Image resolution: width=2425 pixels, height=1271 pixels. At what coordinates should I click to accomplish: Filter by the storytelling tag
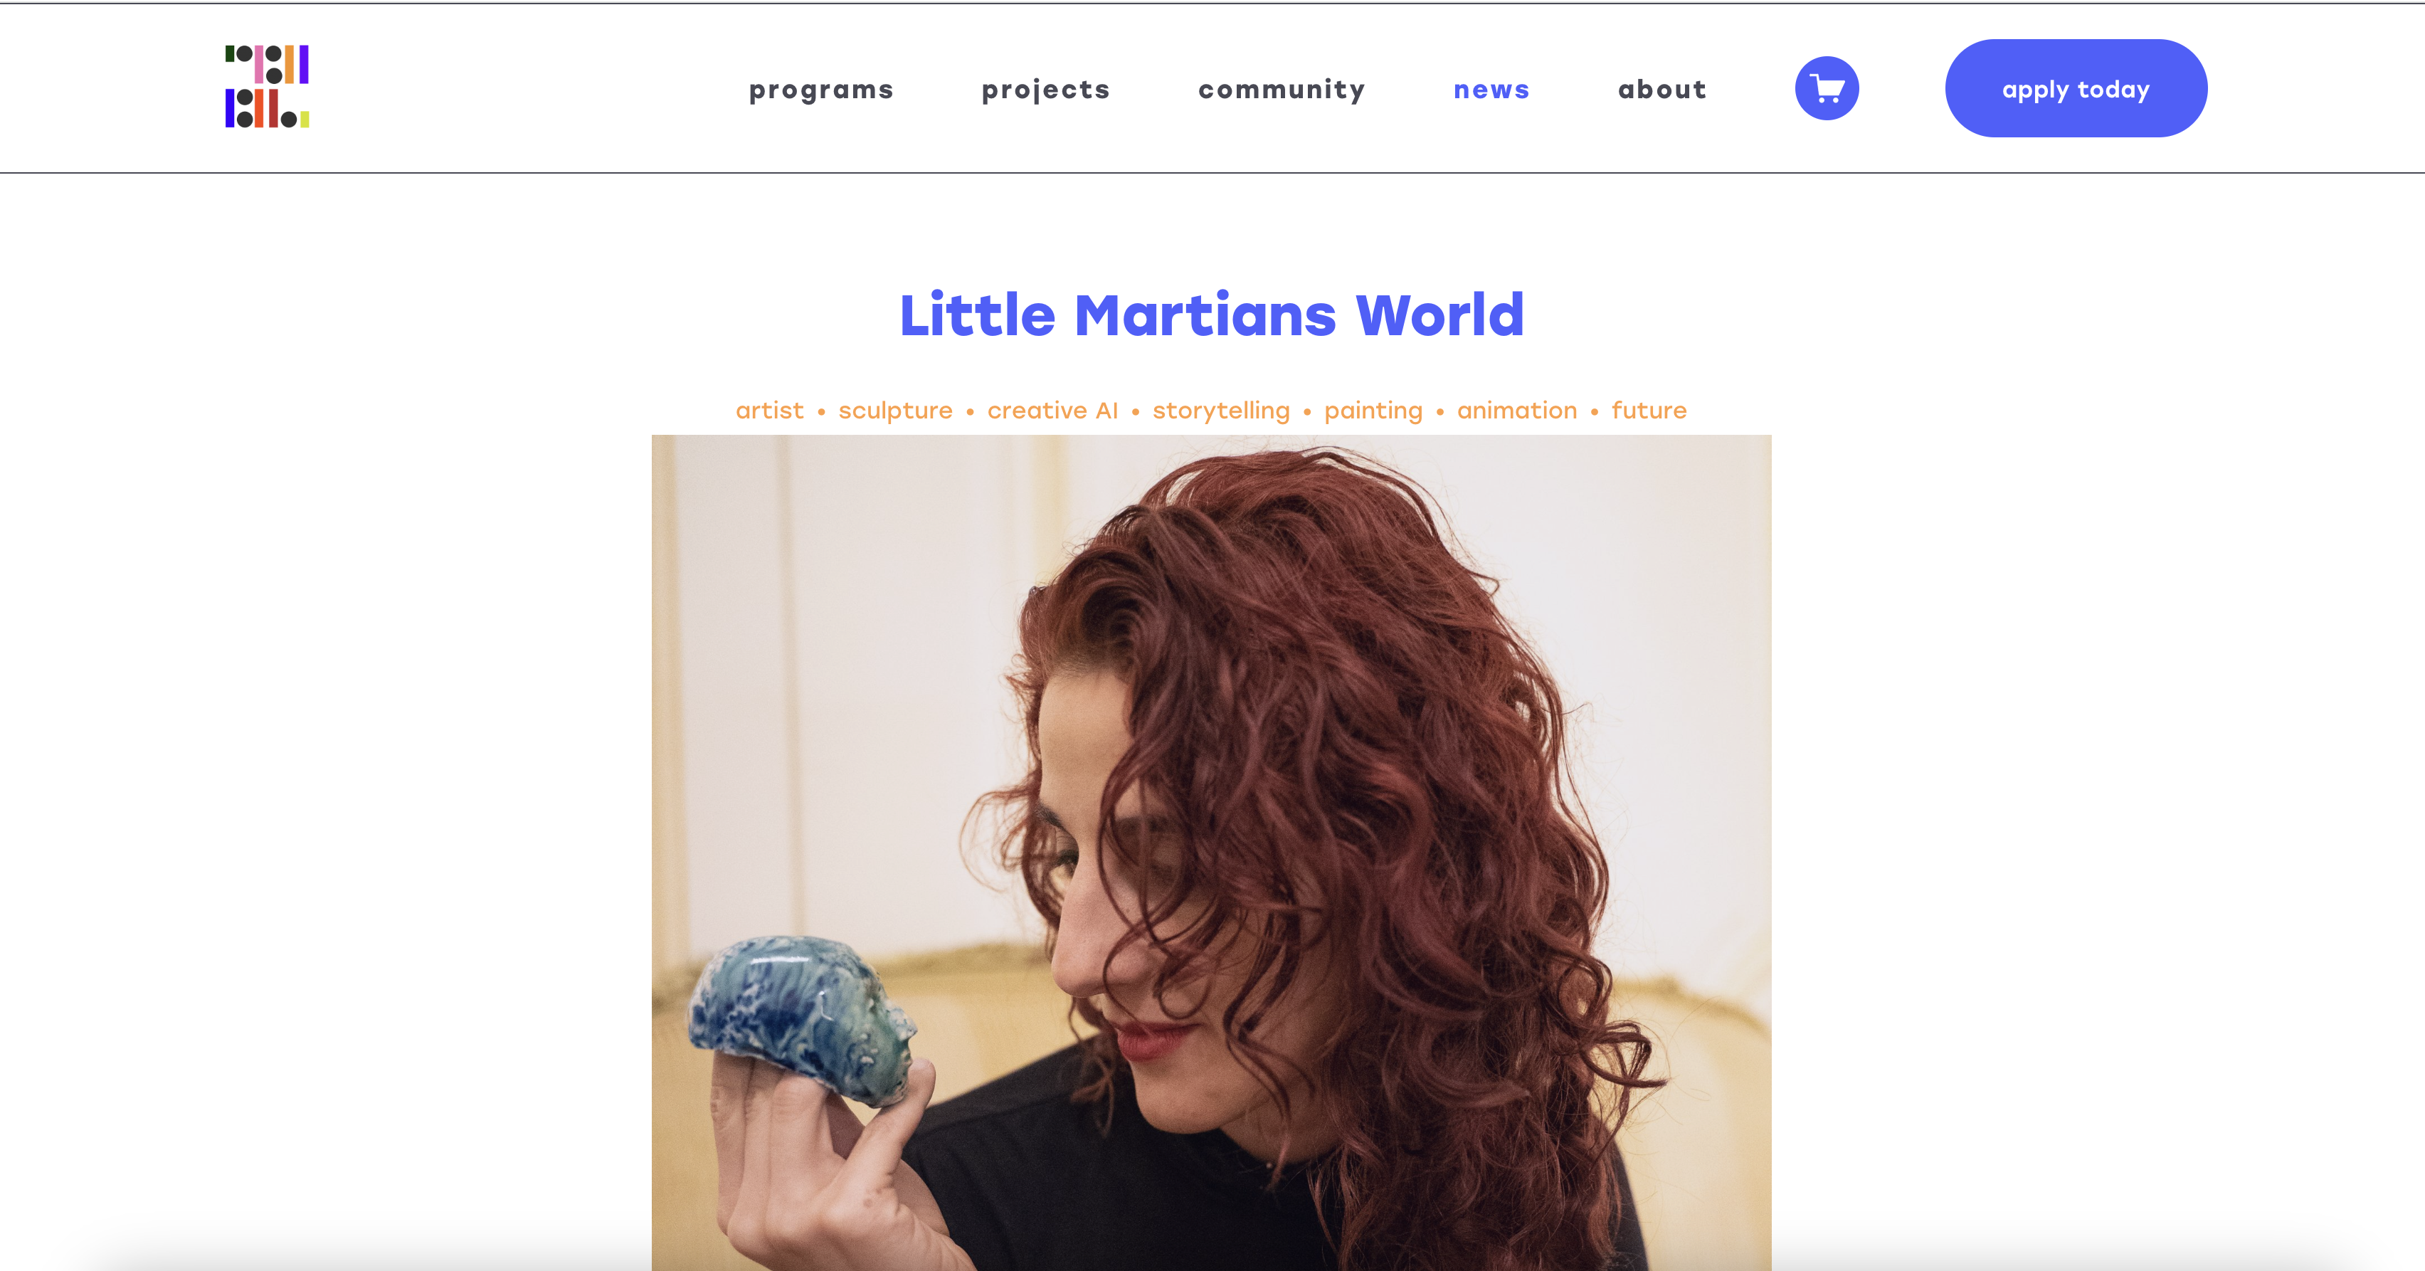[x=1221, y=411]
